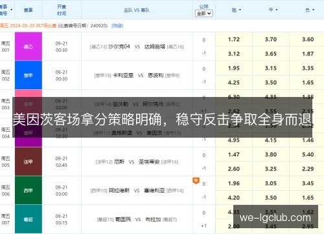Select the 开赛时间 column header
Image resolution: width=324 pixels, height=234 pixels.
tap(62, 10)
